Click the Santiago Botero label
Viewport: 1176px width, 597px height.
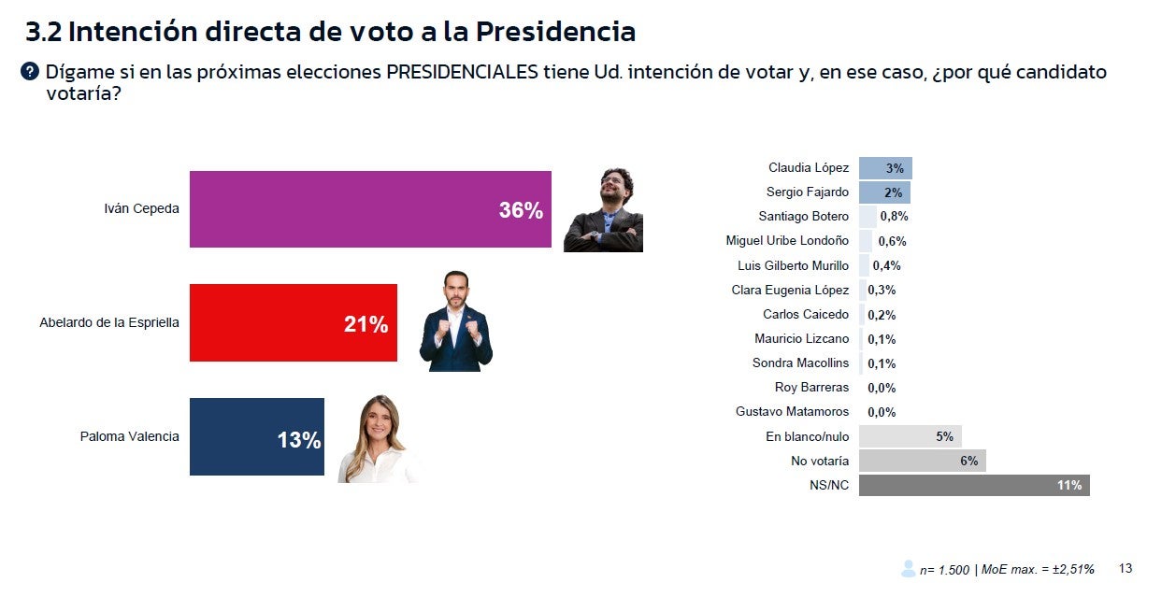[x=803, y=217]
